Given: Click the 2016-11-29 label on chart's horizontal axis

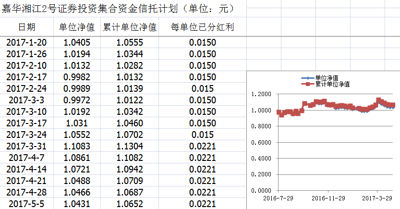Looking at the screenshot, I should [x=328, y=198].
